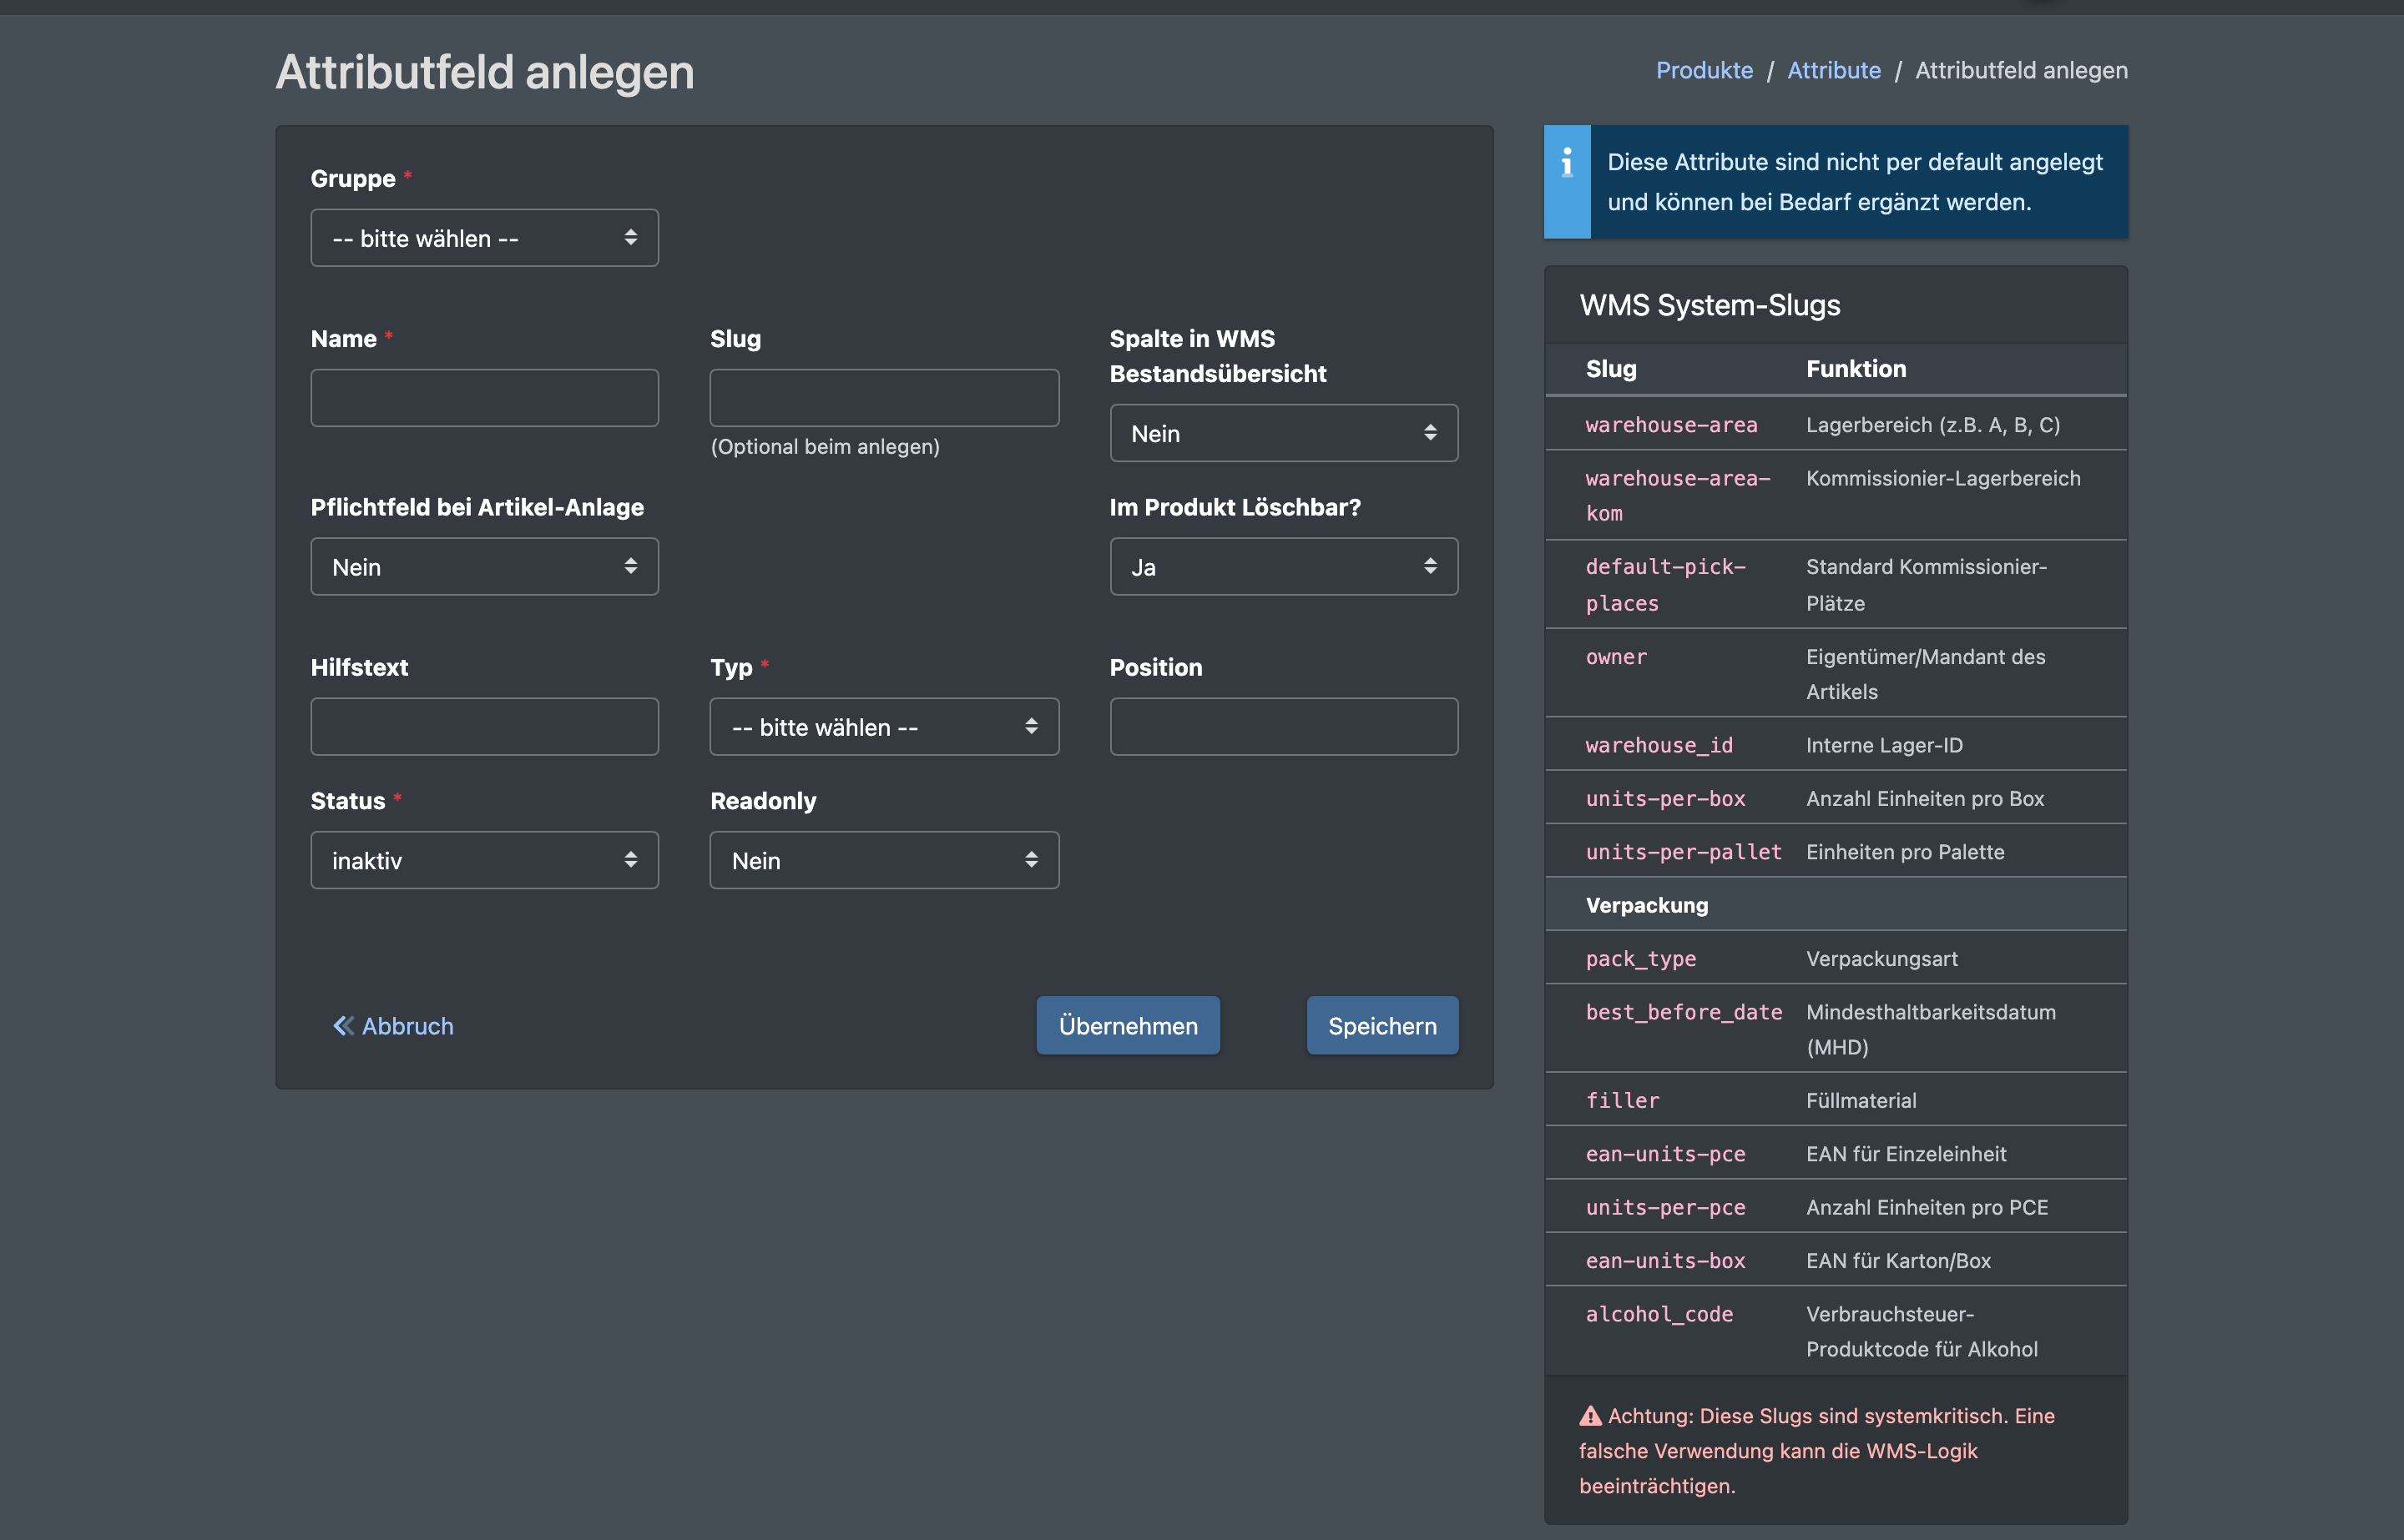The height and width of the screenshot is (1540, 2404).
Task: Click the owner slug
Action: point(1616,657)
